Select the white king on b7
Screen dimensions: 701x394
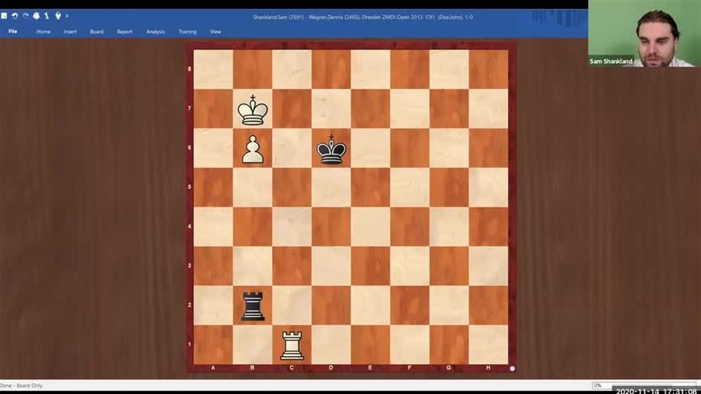pyautogui.click(x=252, y=109)
